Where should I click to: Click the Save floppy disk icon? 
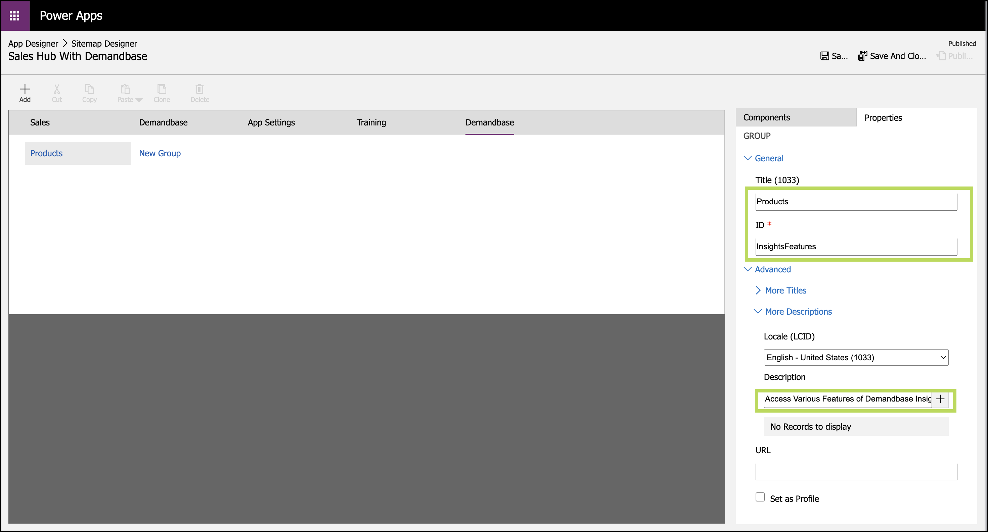point(824,56)
